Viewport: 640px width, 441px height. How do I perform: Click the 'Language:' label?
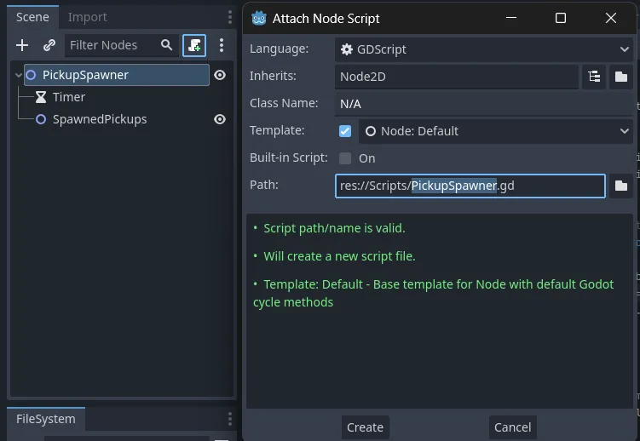[x=280, y=49]
